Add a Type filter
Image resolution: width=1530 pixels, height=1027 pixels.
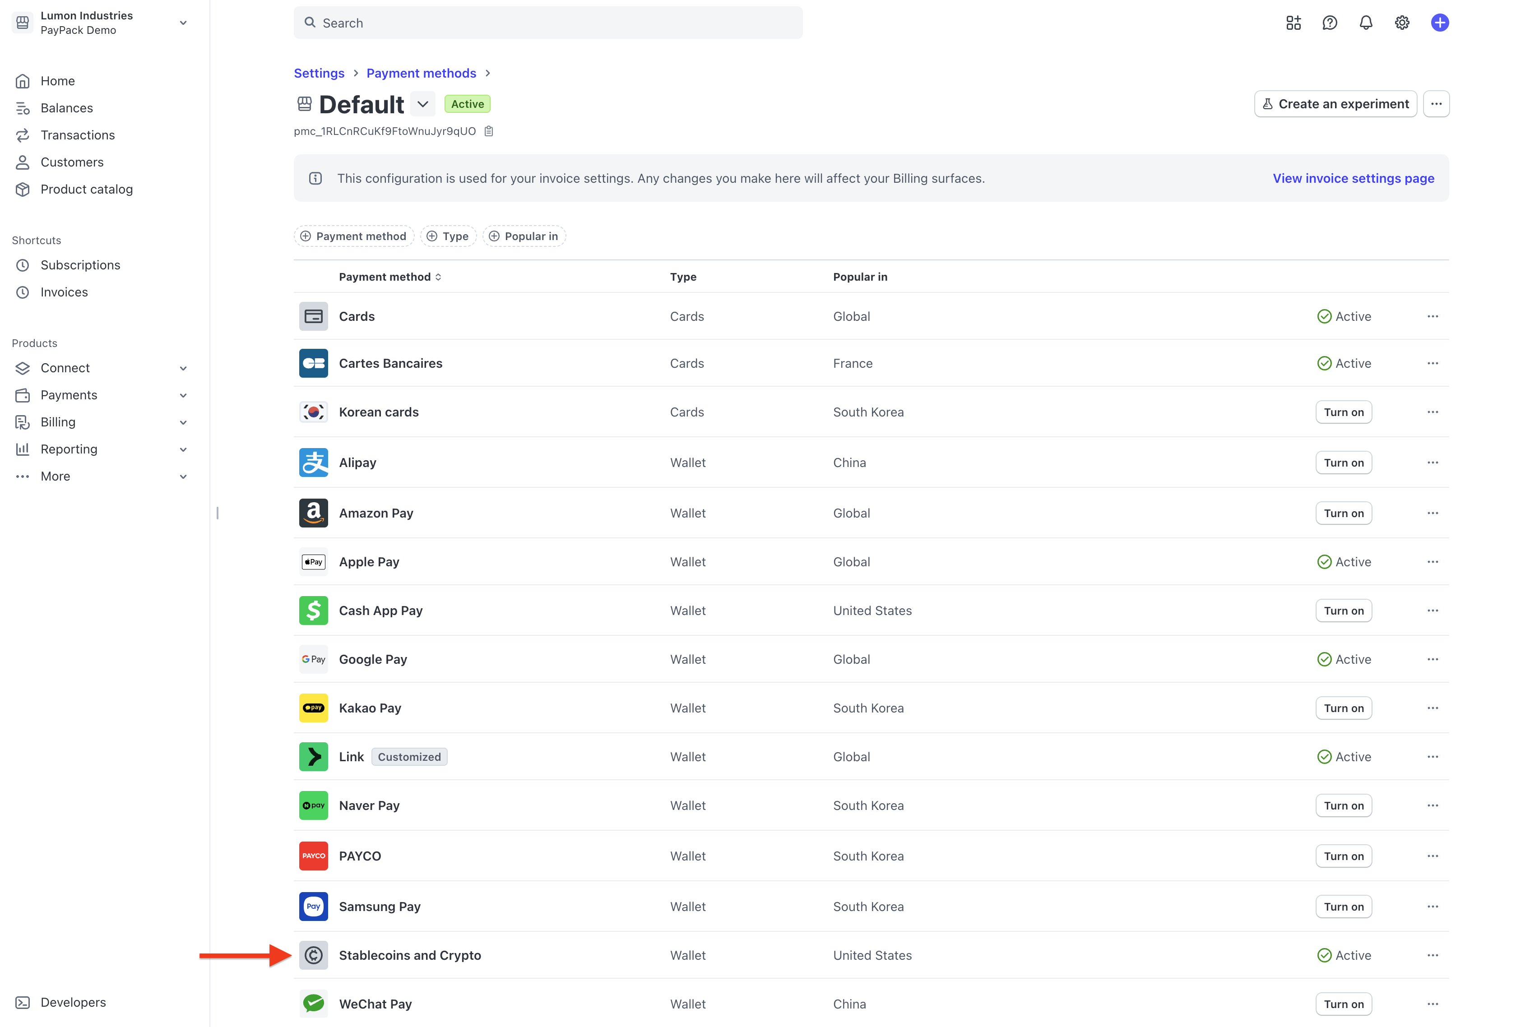click(x=449, y=236)
